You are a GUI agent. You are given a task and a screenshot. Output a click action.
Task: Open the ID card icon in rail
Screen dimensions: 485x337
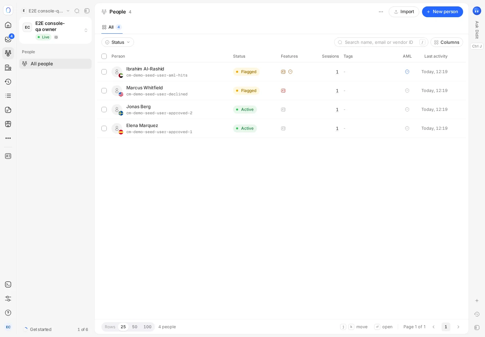[x=8, y=156]
